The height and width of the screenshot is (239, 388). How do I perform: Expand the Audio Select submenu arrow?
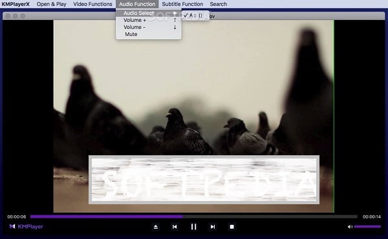[175, 13]
